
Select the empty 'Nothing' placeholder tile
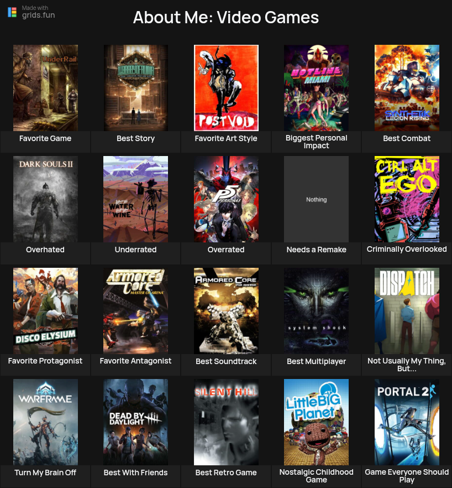click(316, 199)
